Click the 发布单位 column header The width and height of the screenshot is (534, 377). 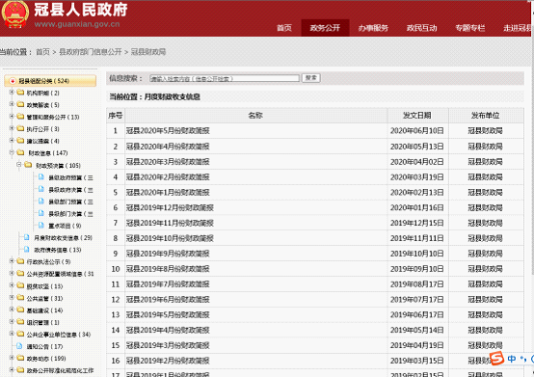tap(486, 116)
